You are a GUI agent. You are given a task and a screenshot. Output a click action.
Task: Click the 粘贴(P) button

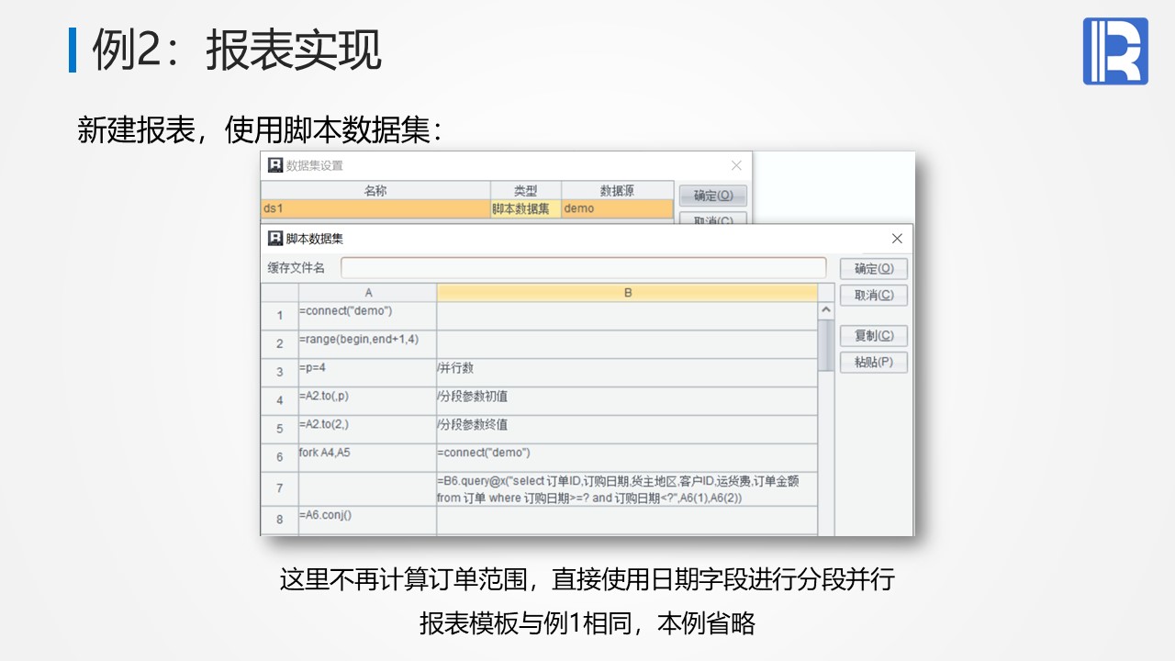[x=873, y=362]
